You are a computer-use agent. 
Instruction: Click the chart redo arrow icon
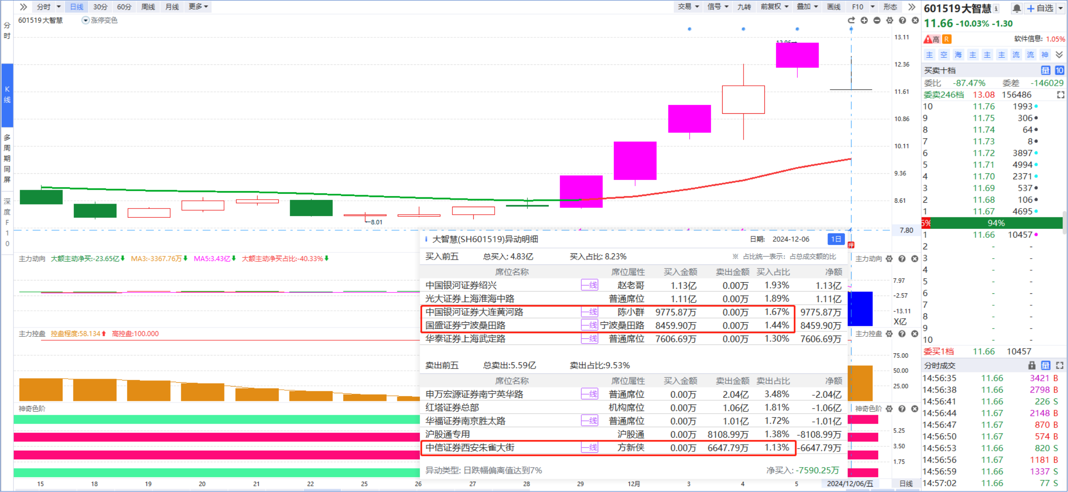[851, 20]
